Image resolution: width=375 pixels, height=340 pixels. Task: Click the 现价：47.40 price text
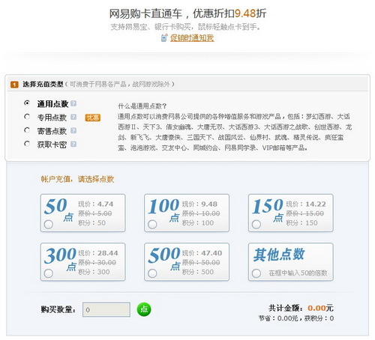(x=202, y=253)
